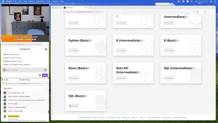This screenshot has height=123, width=218.
Task: Open a new tab with the plus button
Action: coord(90,8)
